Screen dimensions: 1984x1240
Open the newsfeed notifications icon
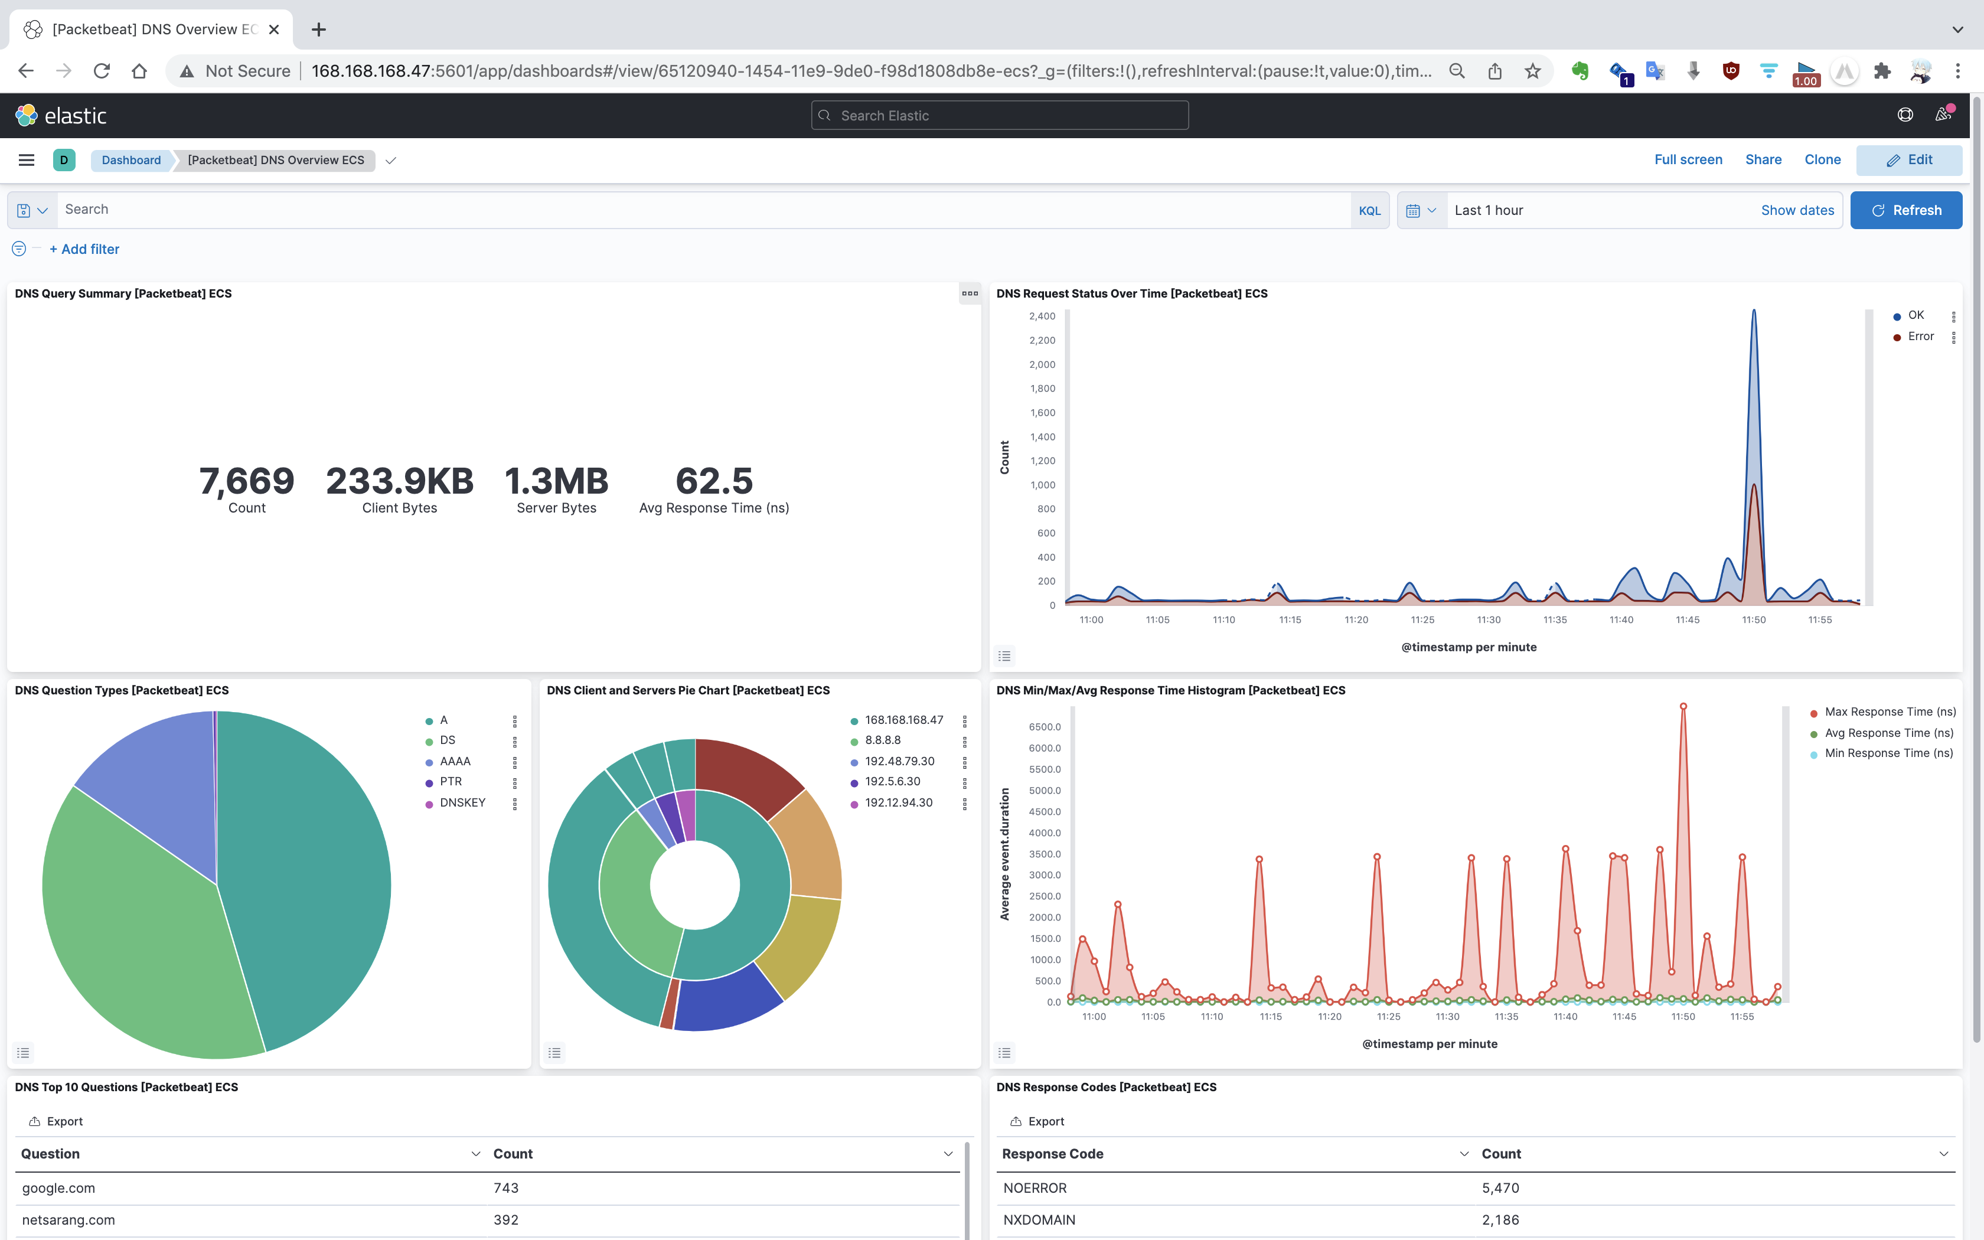pyautogui.click(x=1943, y=116)
